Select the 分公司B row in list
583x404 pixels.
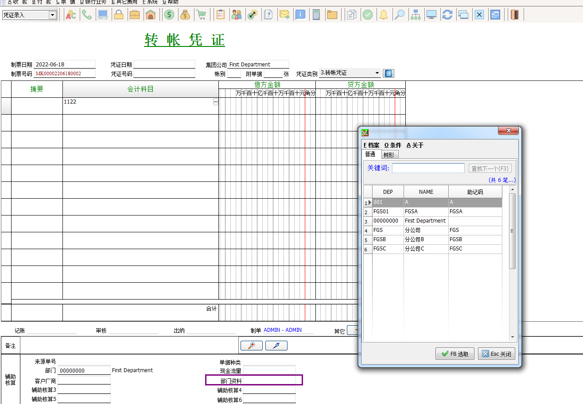point(414,239)
